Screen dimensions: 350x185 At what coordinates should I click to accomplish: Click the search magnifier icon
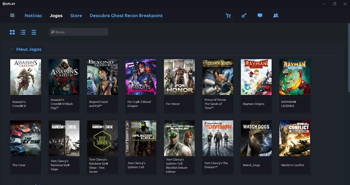[x=53, y=32]
